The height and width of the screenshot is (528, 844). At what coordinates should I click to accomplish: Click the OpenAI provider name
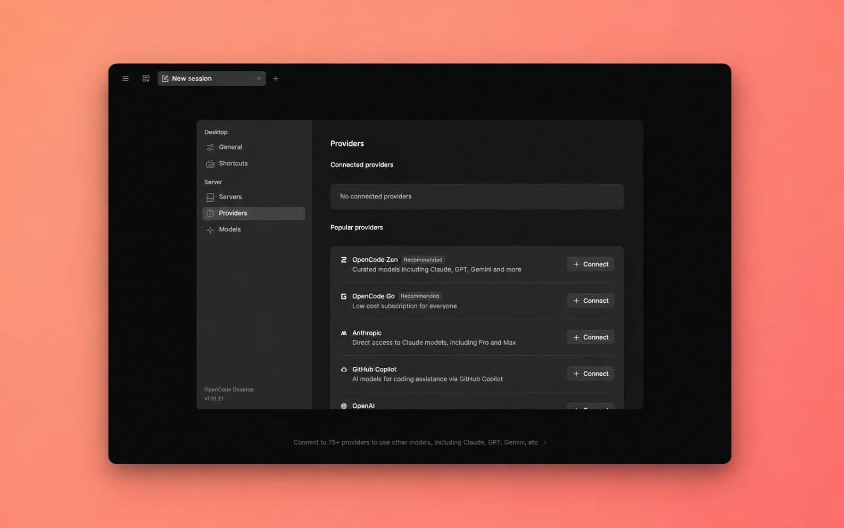[363, 406]
